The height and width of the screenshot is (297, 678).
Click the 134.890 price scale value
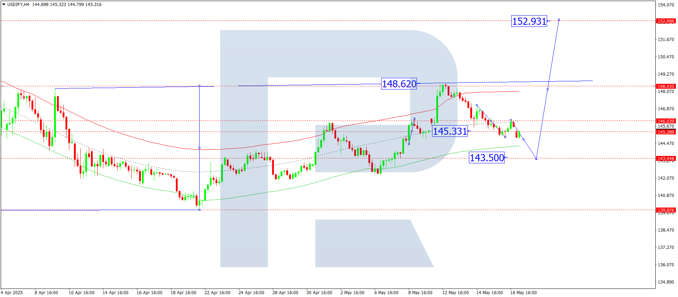coord(666,282)
